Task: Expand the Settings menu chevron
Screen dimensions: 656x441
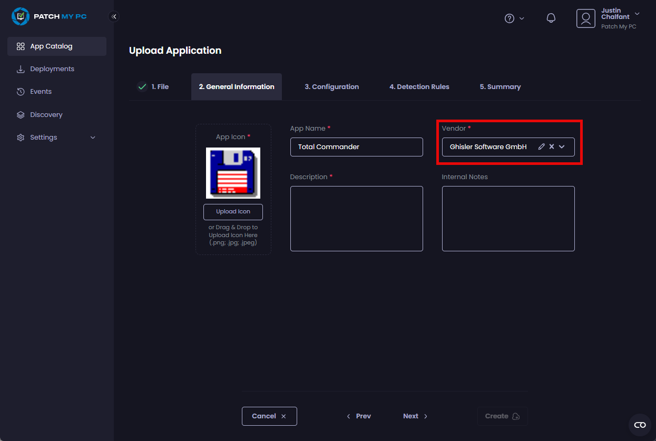Action: [93, 138]
